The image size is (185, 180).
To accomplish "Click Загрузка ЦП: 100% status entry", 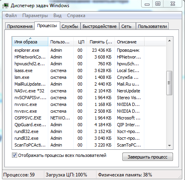I will (67, 175).
